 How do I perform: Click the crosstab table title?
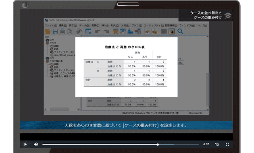point(125,47)
